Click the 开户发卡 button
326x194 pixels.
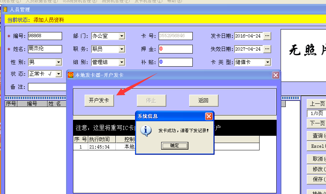point(99,100)
